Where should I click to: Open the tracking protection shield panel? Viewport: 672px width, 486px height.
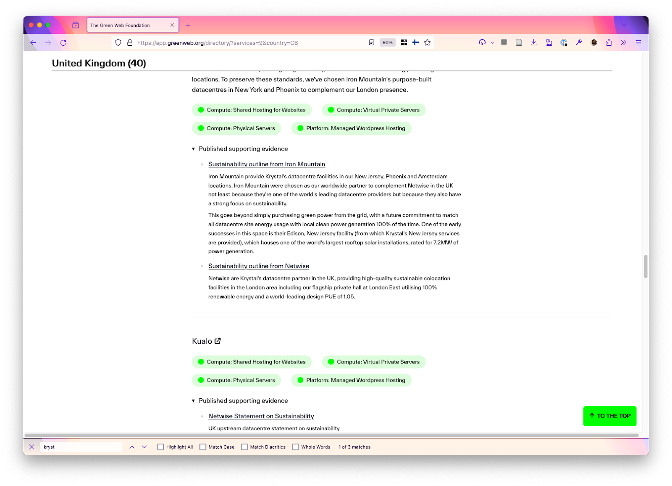(x=118, y=43)
